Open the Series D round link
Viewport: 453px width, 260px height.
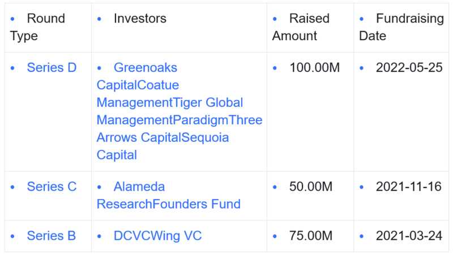click(52, 68)
